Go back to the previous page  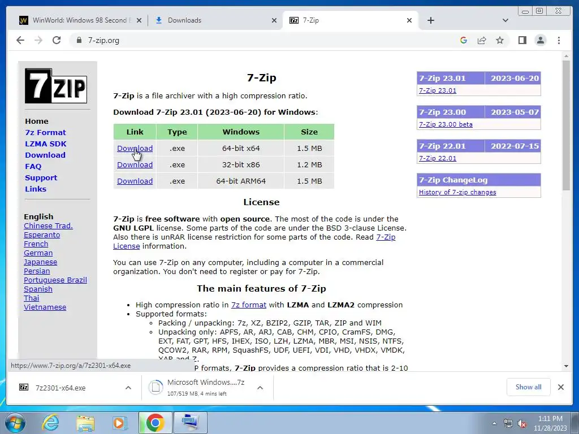coord(20,40)
